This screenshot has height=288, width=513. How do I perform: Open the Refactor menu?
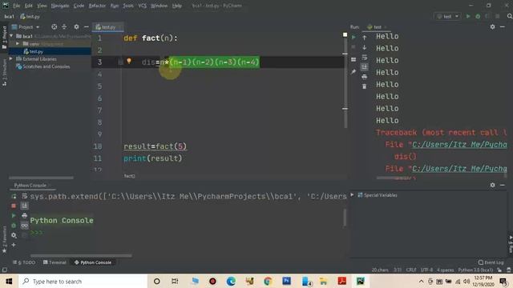tap(97, 6)
